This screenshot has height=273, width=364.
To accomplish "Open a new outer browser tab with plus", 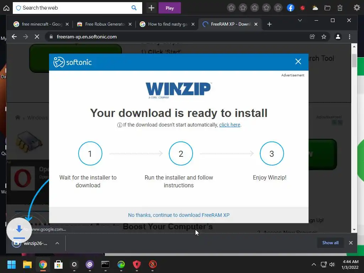I will (151, 8).
